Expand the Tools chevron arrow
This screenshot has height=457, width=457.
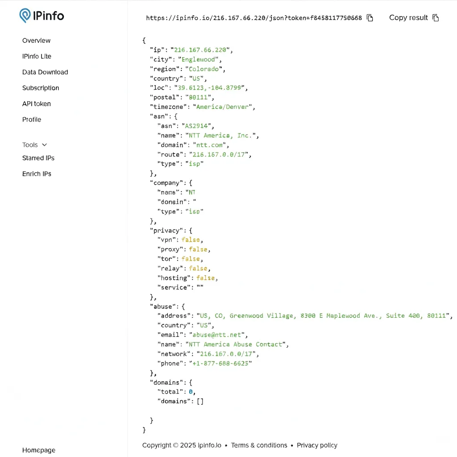point(44,145)
